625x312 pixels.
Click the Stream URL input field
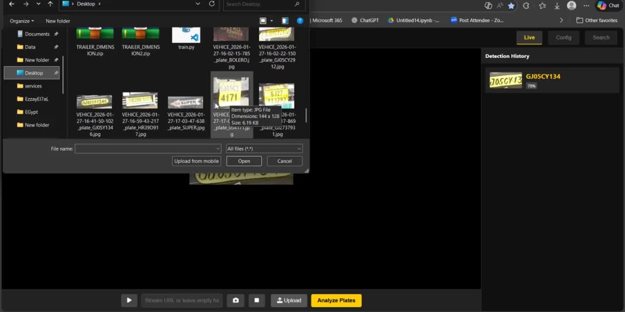tap(182, 301)
